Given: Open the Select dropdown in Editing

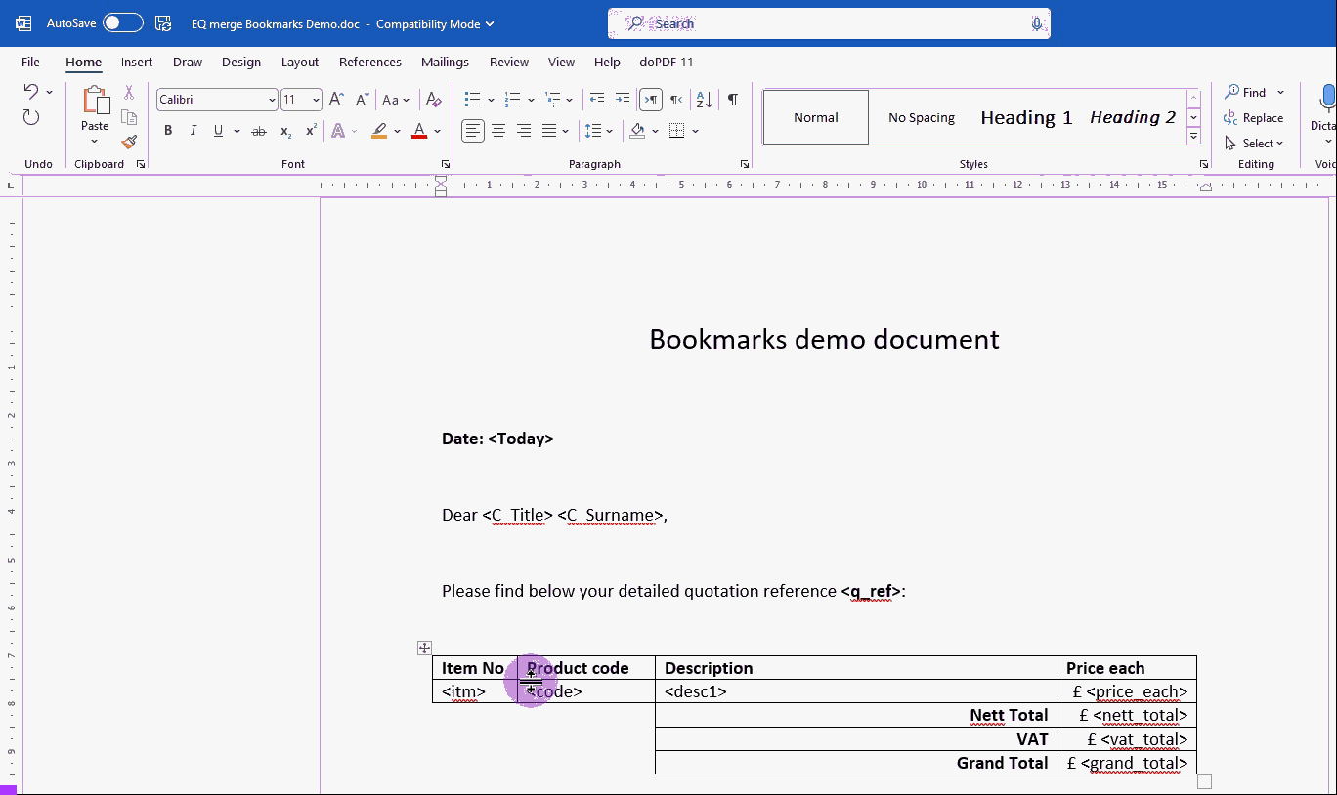Looking at the screenshot, I should point(1255,143).
